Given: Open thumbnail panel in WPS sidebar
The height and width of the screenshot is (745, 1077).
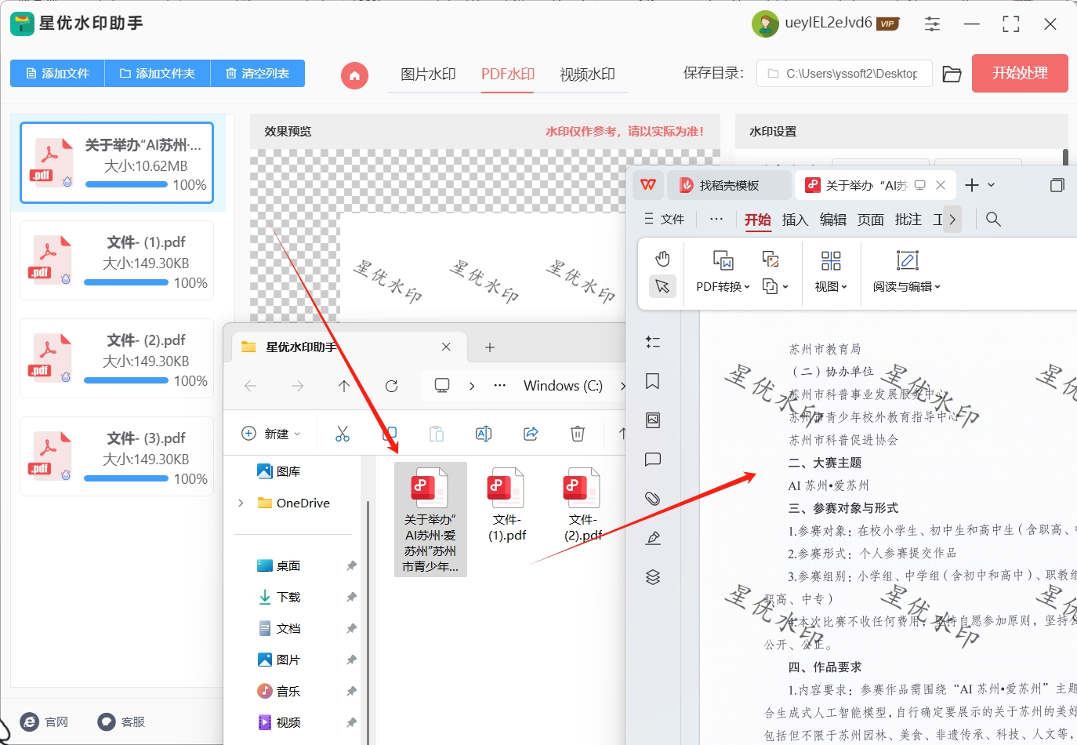Looking at the screenshot, I should point(653,420).
